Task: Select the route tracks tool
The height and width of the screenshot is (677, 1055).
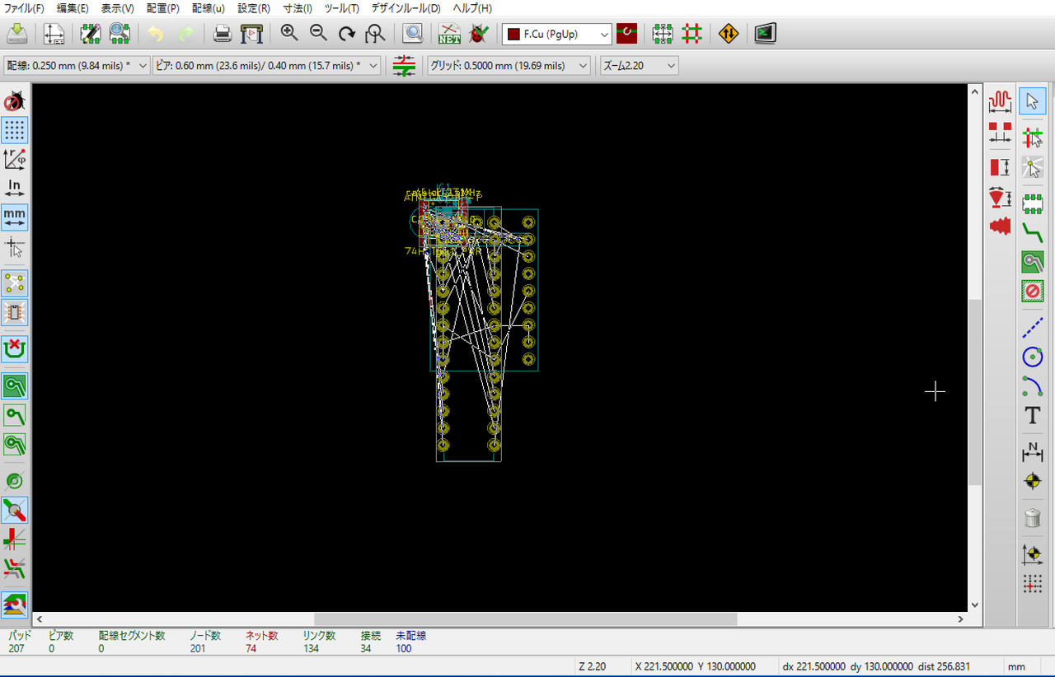Action: pyautogui.click(x=1032, y=231)
